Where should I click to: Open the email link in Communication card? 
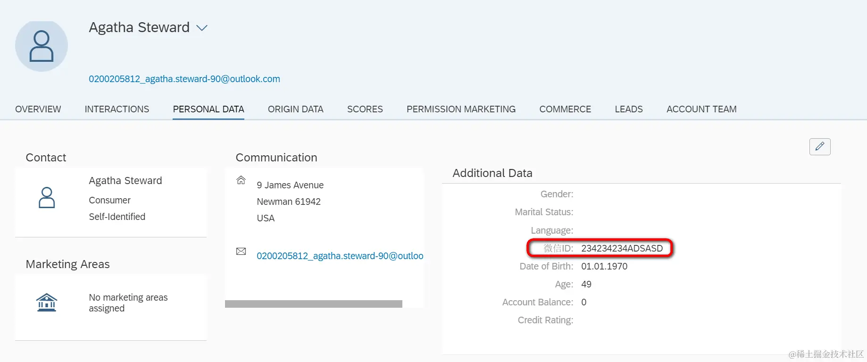340,256
